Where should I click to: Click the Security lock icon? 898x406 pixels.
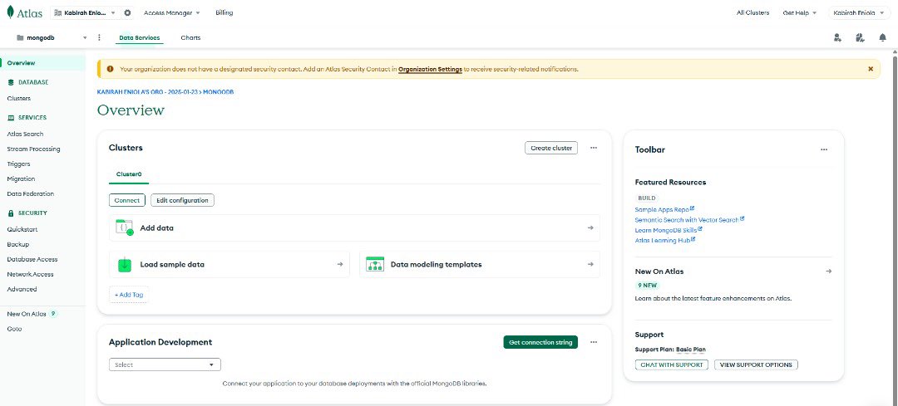[x=11, y=213]
